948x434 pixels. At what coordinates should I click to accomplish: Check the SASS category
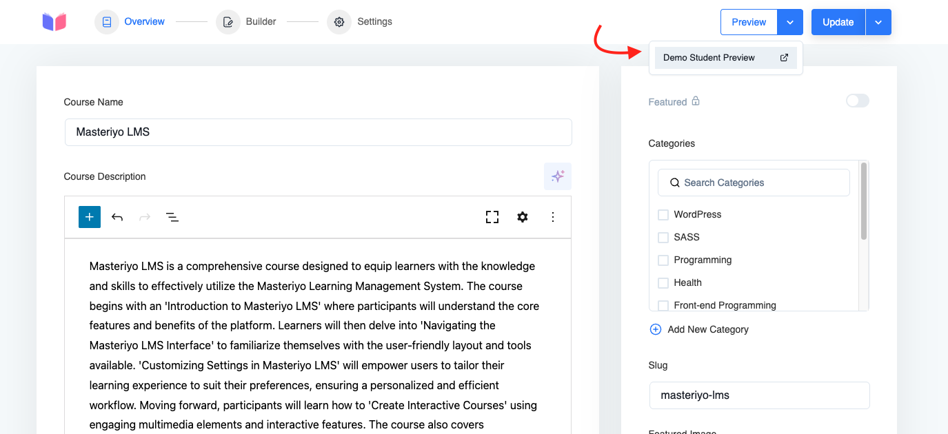point(663,238)
